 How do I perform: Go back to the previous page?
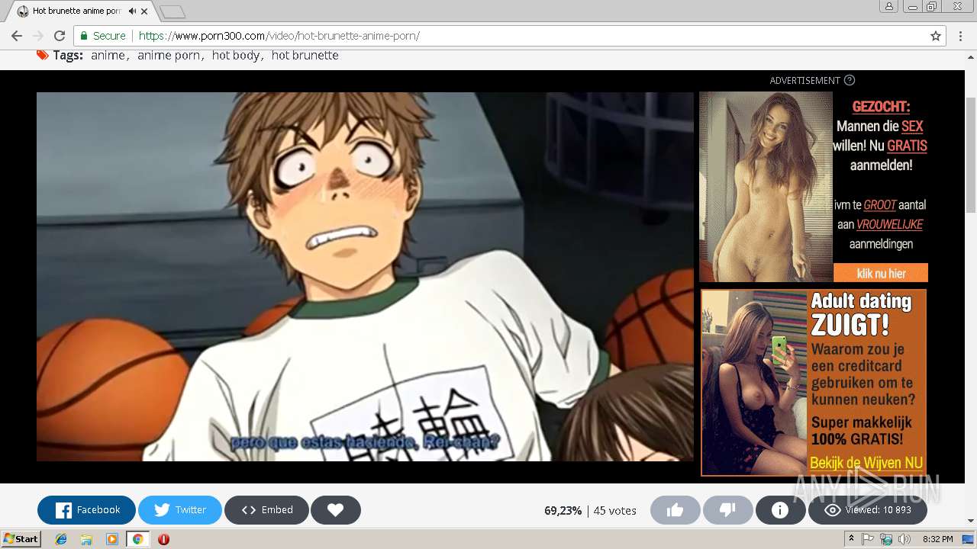[17, 36]
